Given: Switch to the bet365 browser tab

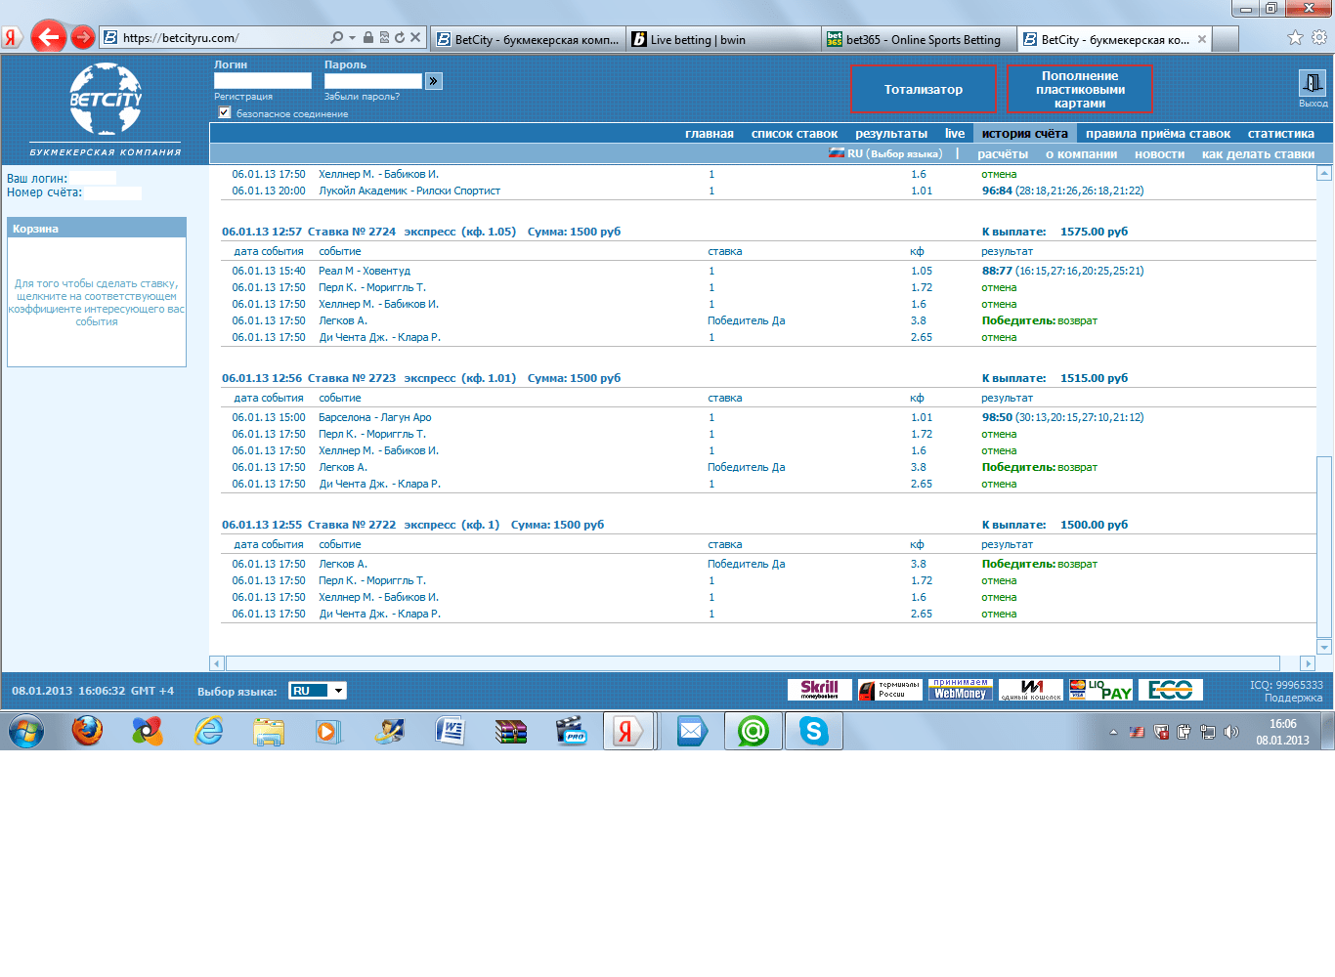Looking at the screenshot, I should pyautogui.click(x=917, y=40).
